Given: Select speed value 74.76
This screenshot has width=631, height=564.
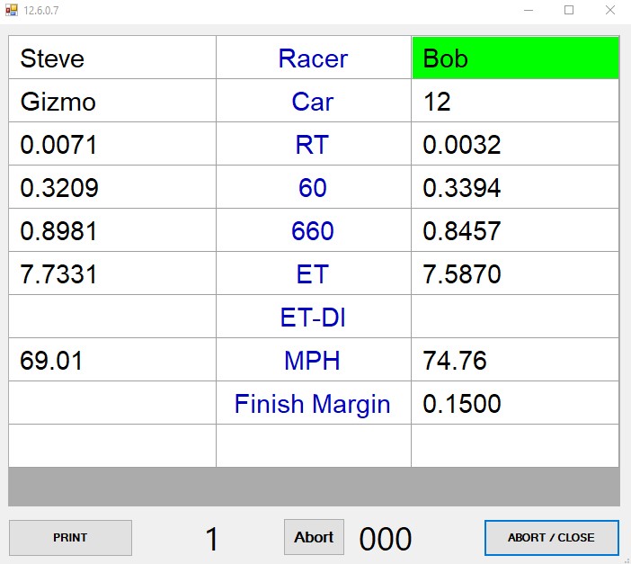Looking at the screenshot, I should (515, 359).
